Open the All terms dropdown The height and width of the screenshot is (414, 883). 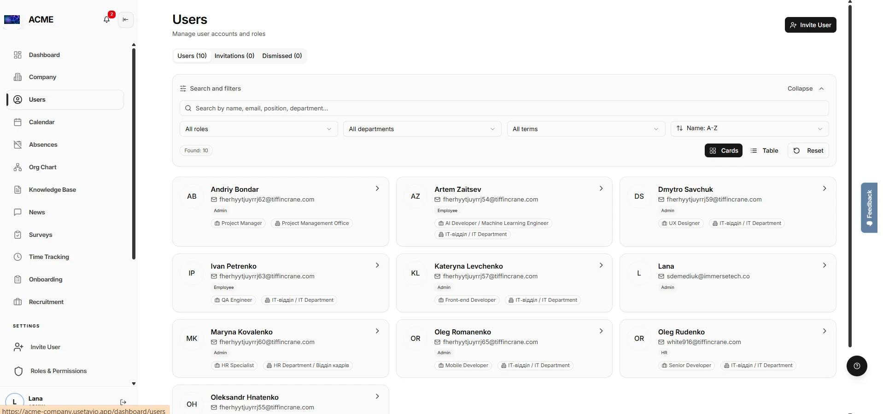coord(586,129)
